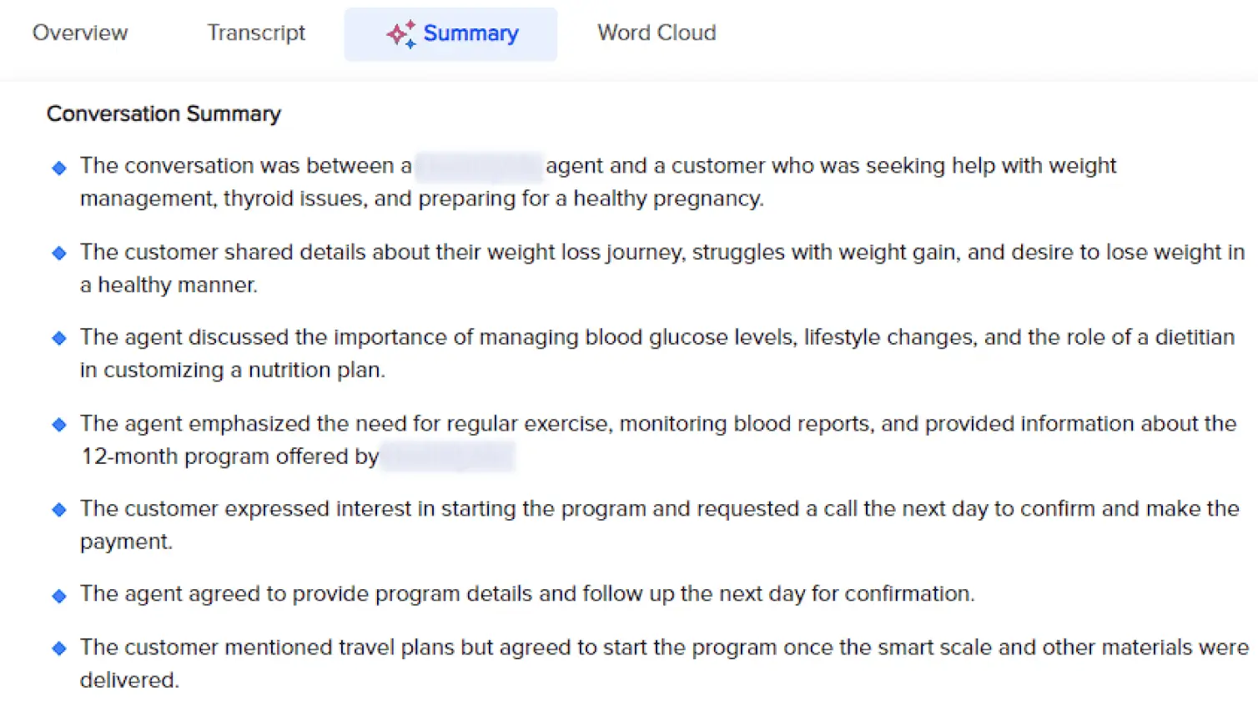
Task: Click the diamond bullet beside the follow-up confirmation point
Action: pos(58,594)
